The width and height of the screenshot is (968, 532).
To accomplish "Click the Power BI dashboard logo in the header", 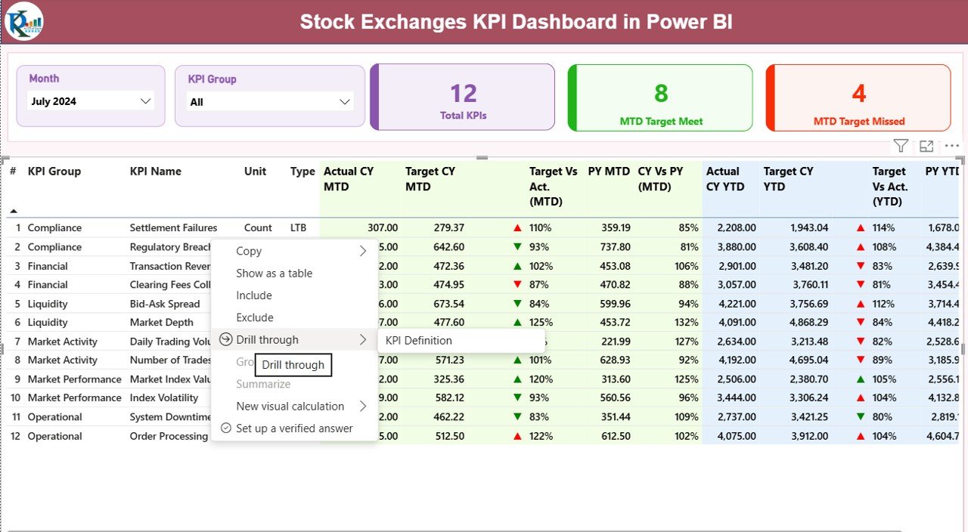I will tap(23, 22).
